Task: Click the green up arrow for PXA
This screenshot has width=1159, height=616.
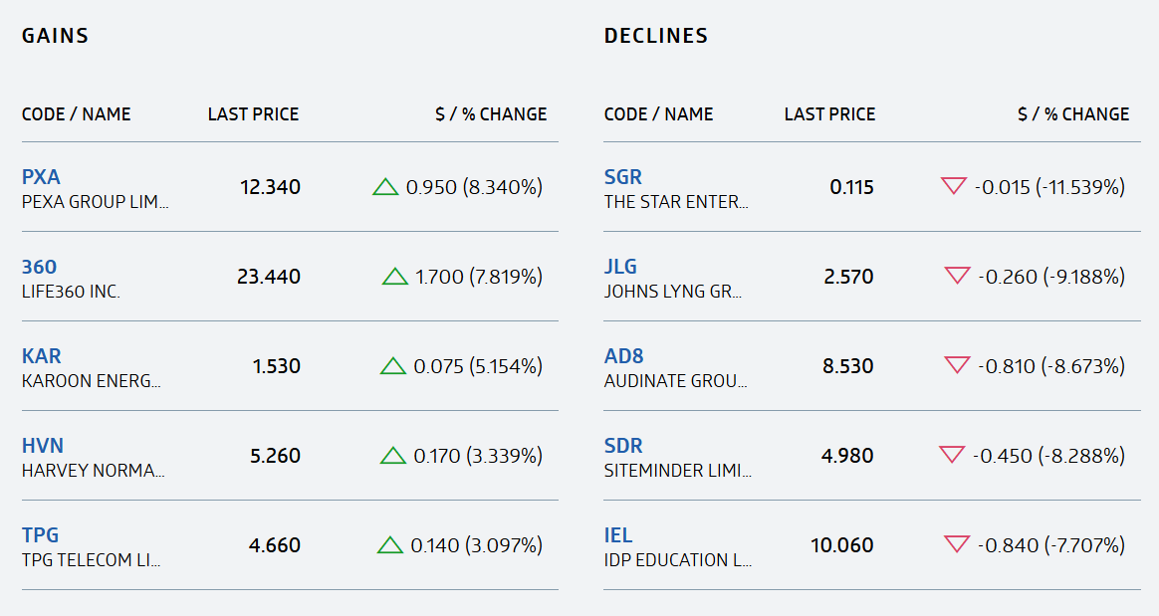Action: [386, 187]
